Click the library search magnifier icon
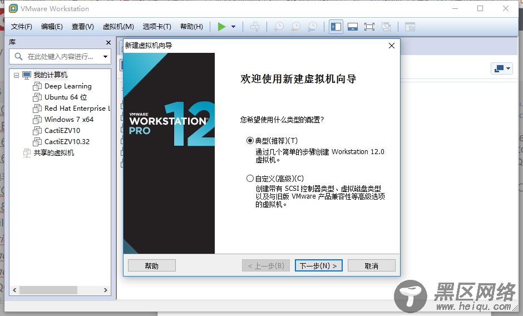Image resolution: width=523 pixels, height=316 pixels. pos(19,56)
